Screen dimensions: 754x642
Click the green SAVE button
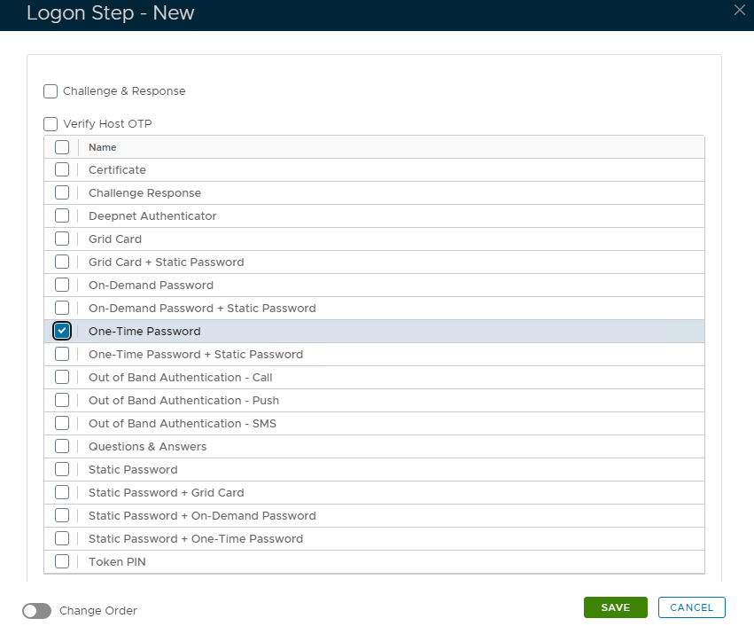(615, 607)
